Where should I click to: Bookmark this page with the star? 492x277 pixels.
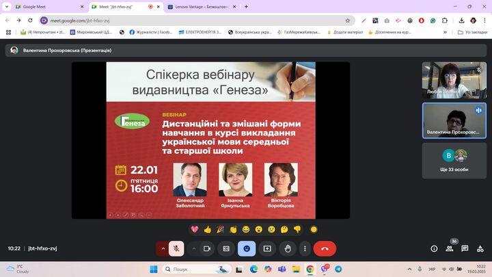348,21
